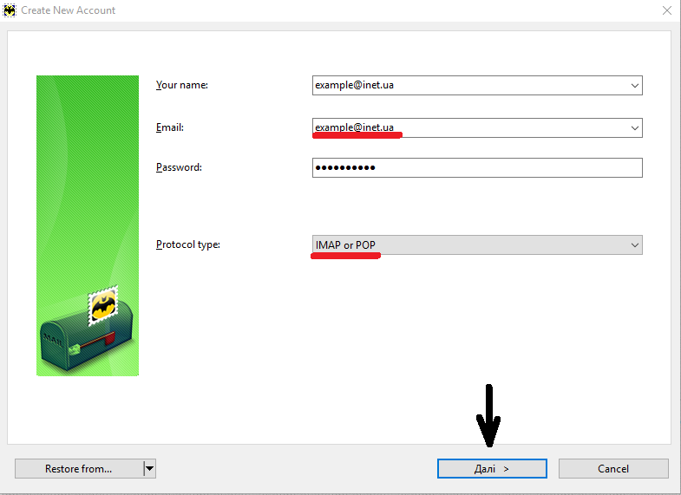The width and height of the screenshot is (681, 495).
Task: Expand the Your name dropdown arrow
Action: (x=635, y=85)
